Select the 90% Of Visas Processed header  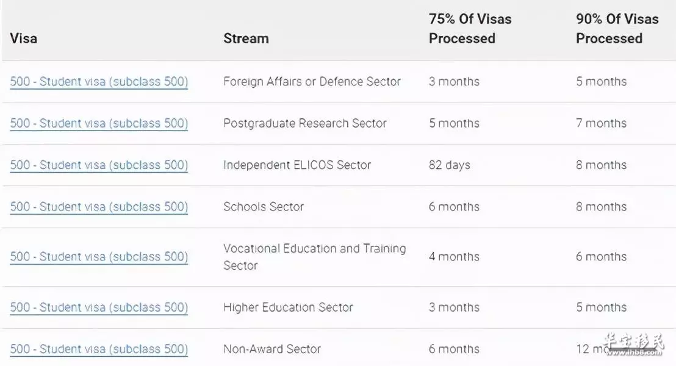point(617,29)
